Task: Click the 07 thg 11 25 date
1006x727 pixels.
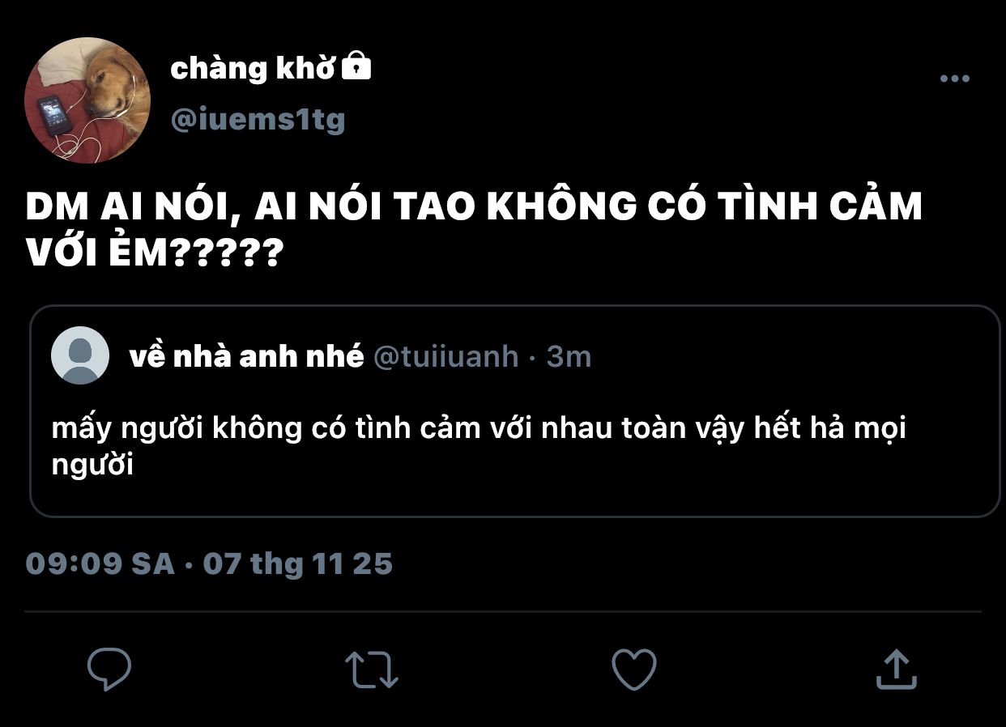Action: [x=297, y=563]
